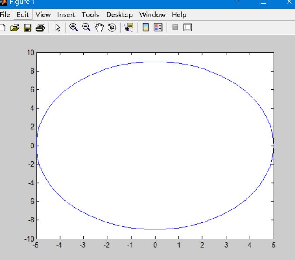
Task: Save the figure with the floppy disk icon
Action: [28, 27]
